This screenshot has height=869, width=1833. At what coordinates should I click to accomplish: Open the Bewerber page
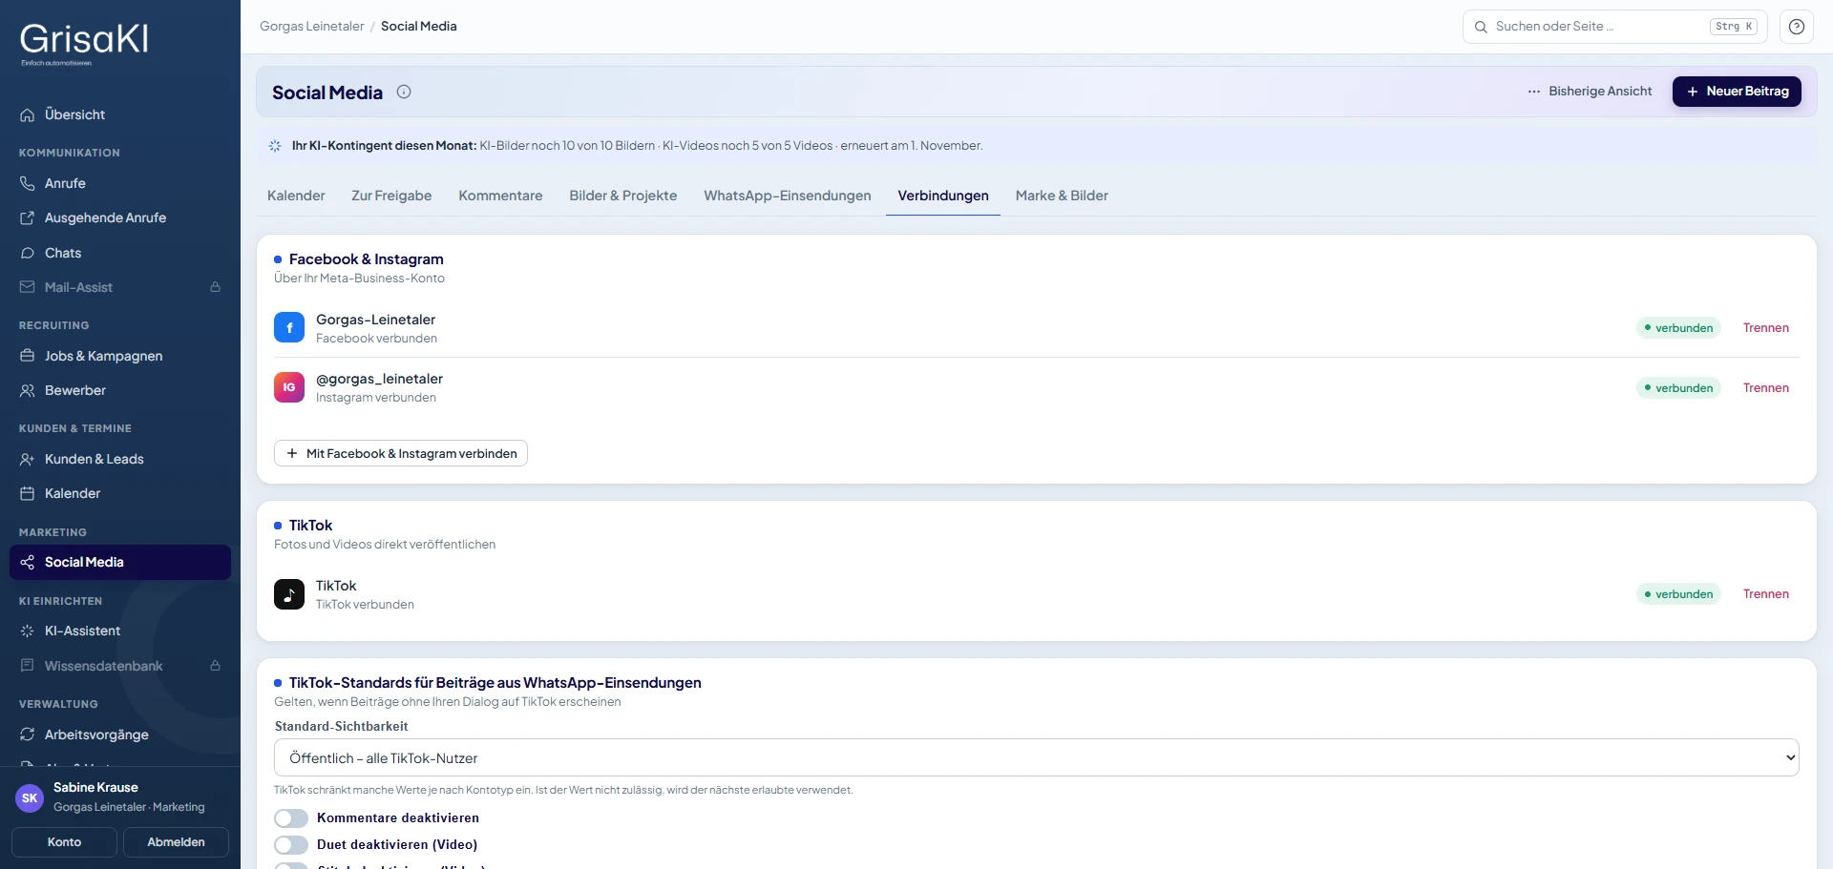[120, 390]
